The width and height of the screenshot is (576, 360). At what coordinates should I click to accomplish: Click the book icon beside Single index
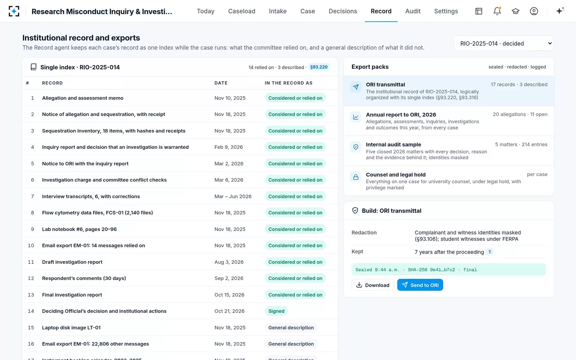(34, 67)
